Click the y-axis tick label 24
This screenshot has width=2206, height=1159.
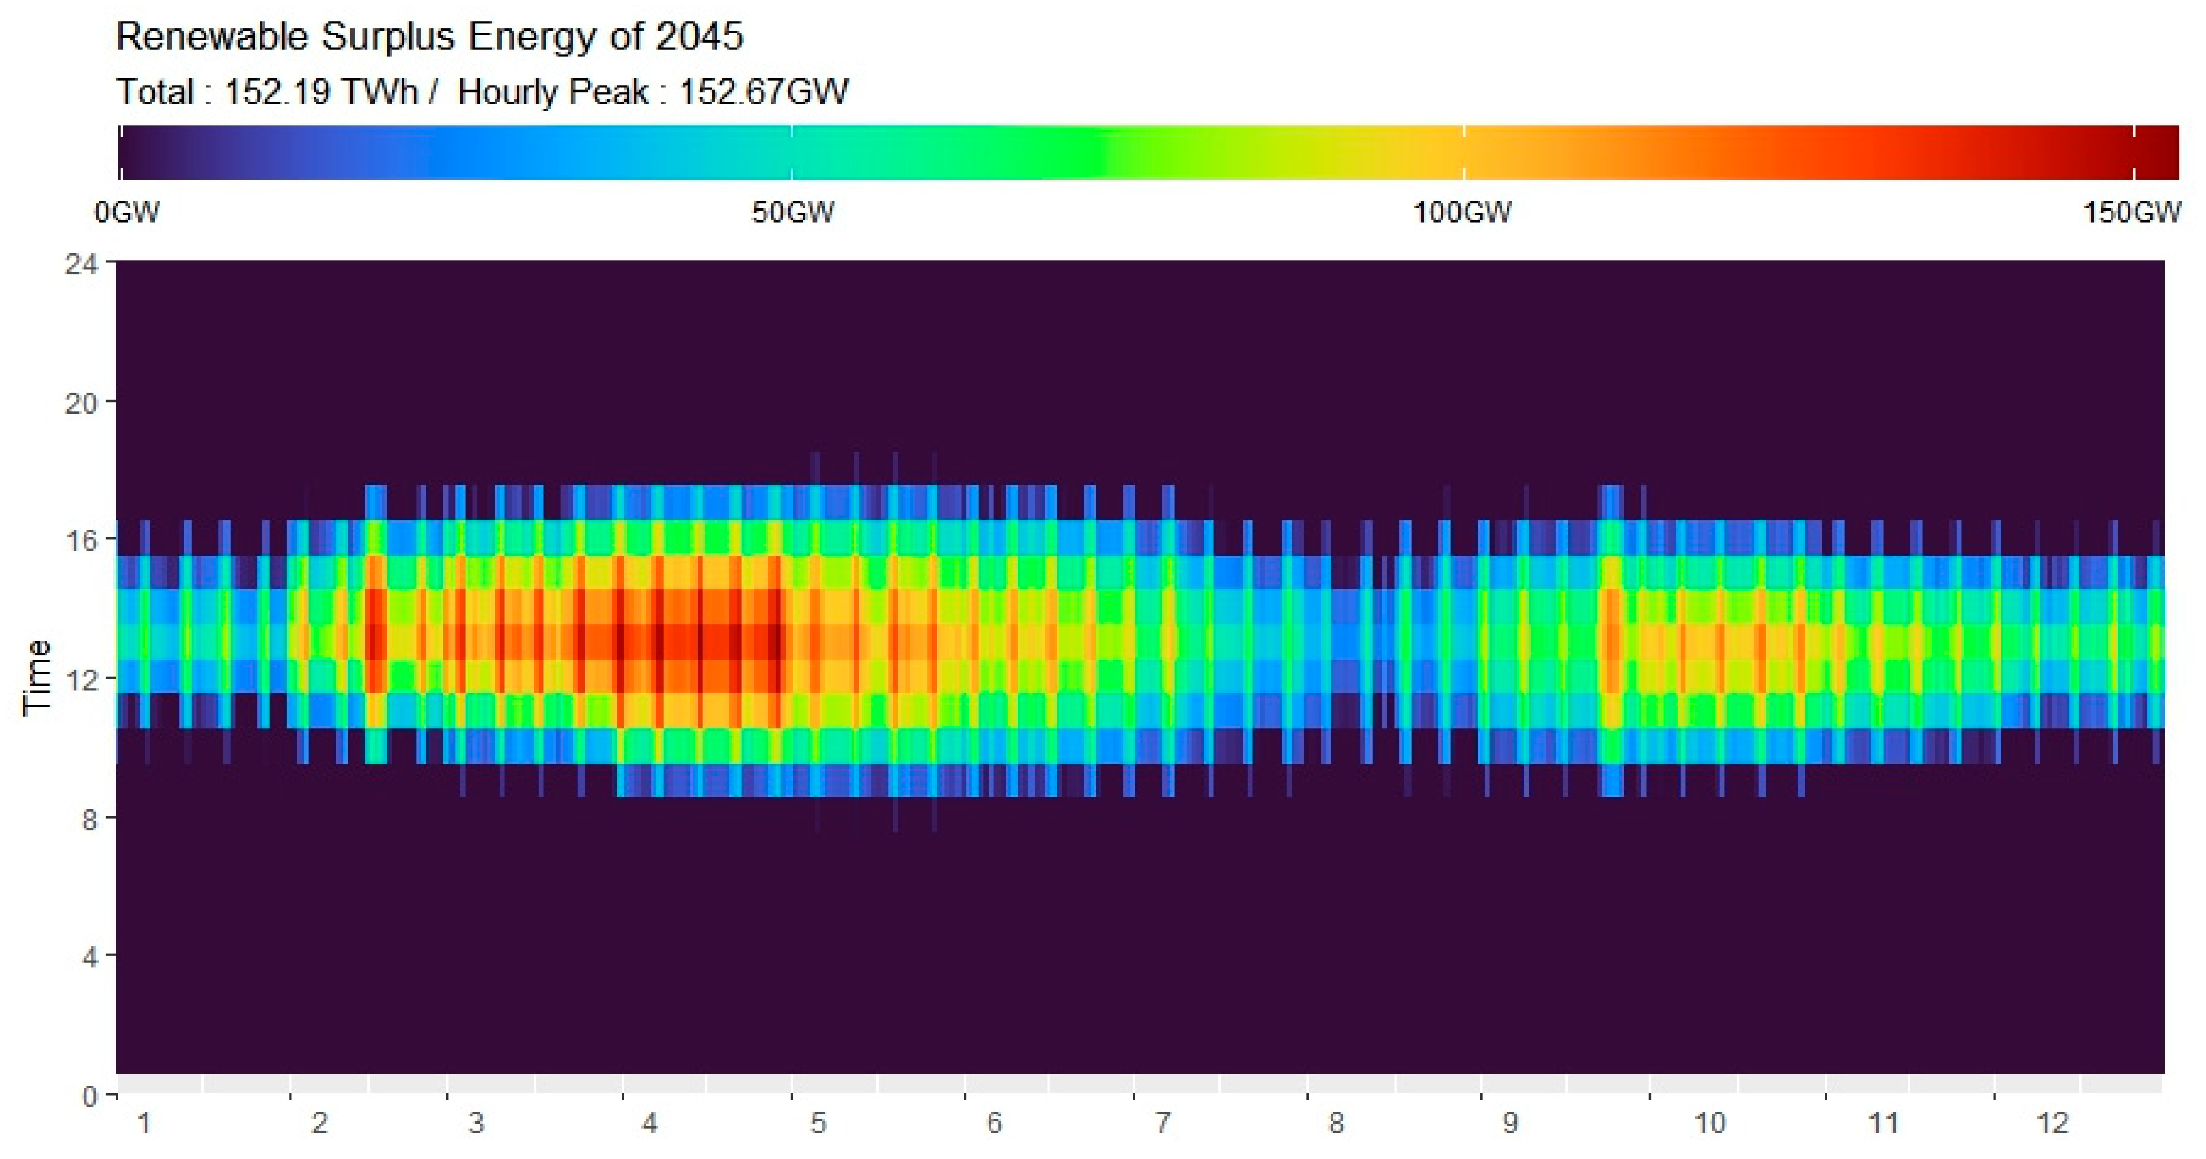click(x=81, y=264)
